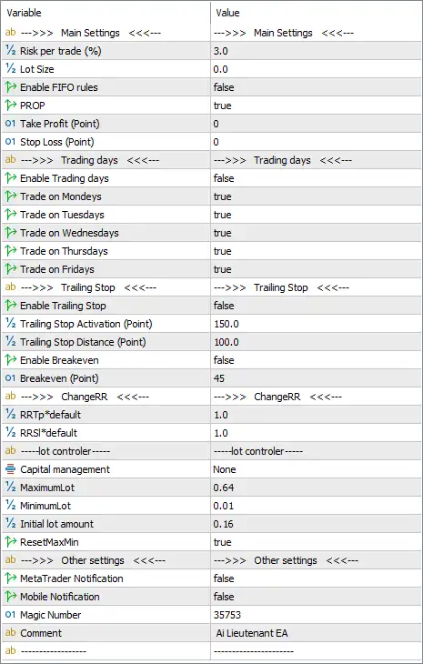Click the double icon beside Trailing Stop Activation
Image resolution: width=423 pixels, height=664 pixels.
point(10,324)
